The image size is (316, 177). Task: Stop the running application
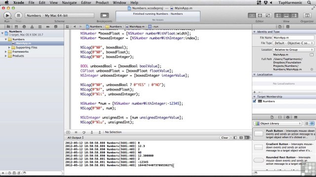coord(18,15)
